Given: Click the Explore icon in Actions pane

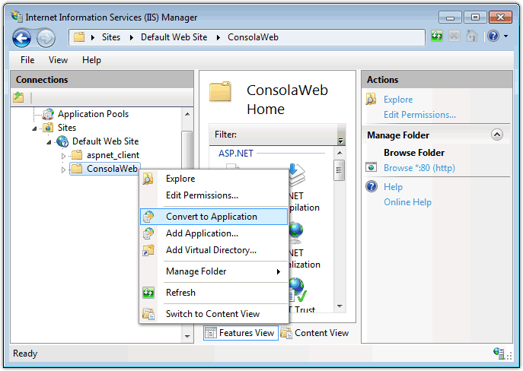Looking at the screenshot, I should [371, 100].
